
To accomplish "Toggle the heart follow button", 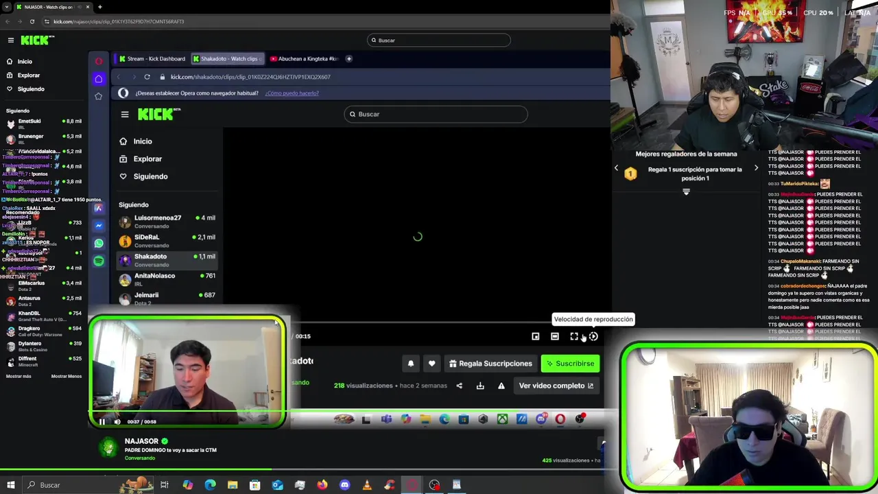I will pos(431,364).
